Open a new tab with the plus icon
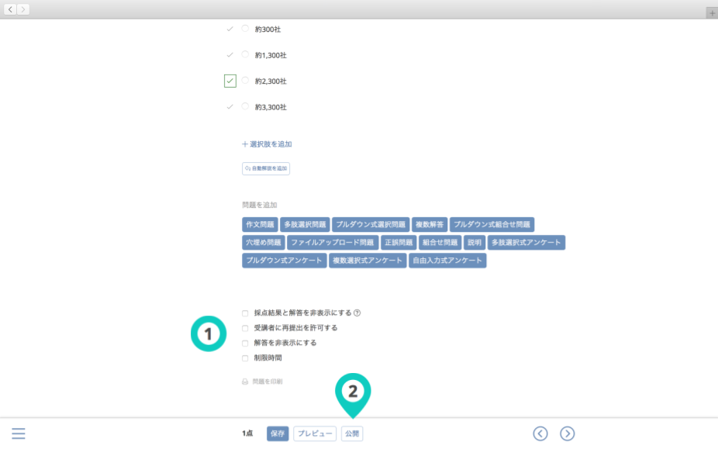 711,13
